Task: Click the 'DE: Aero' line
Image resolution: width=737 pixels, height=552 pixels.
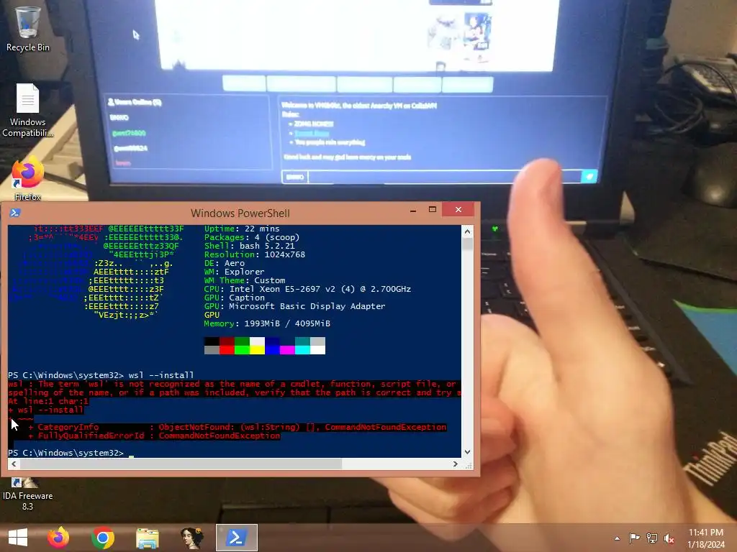Action: (225, 263)
